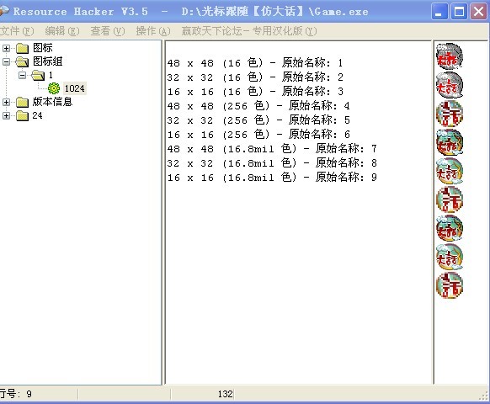Click the status bar line number 行号: 9
Screen dimensions: 490x404
[16, 394]
